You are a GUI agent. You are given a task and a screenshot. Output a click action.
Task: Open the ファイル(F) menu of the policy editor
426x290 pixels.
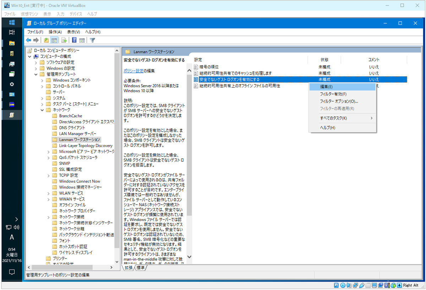click(x=35, y=32)
